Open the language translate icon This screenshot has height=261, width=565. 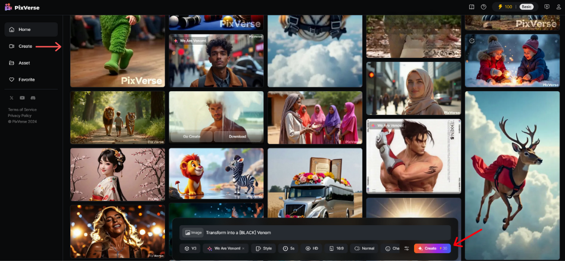547,7
